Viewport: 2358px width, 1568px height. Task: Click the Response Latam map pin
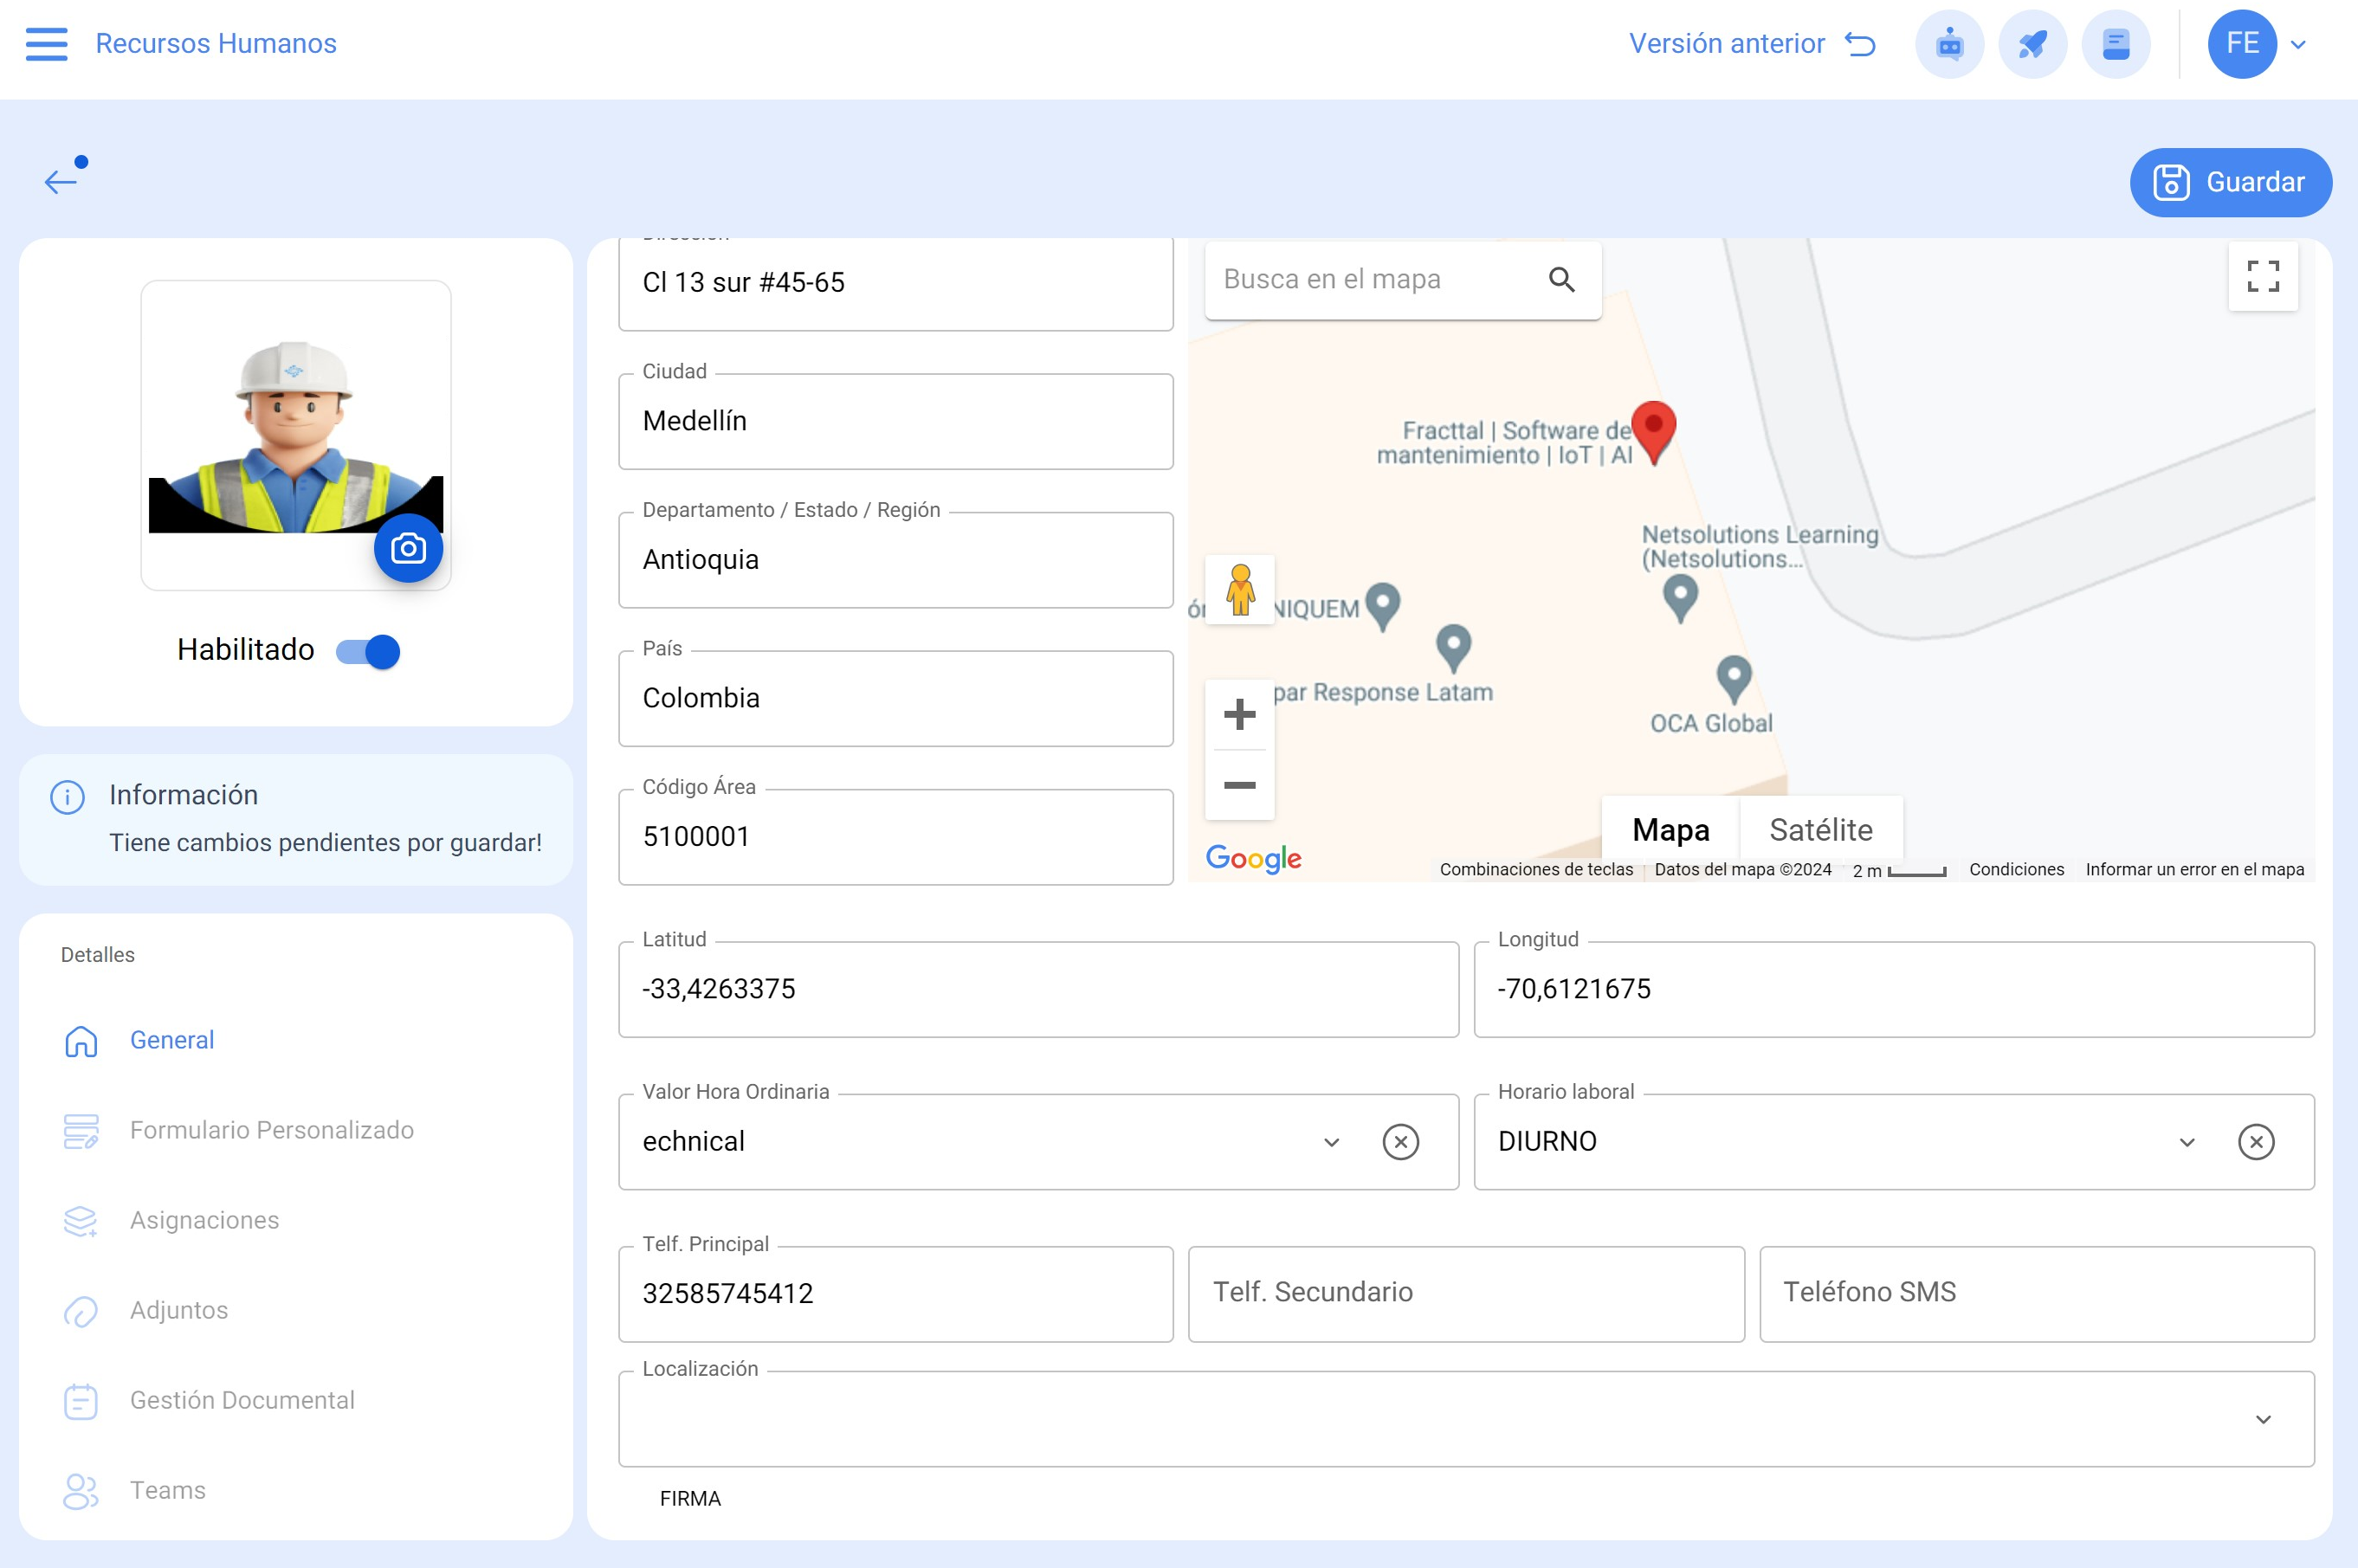coord(1453,648)
